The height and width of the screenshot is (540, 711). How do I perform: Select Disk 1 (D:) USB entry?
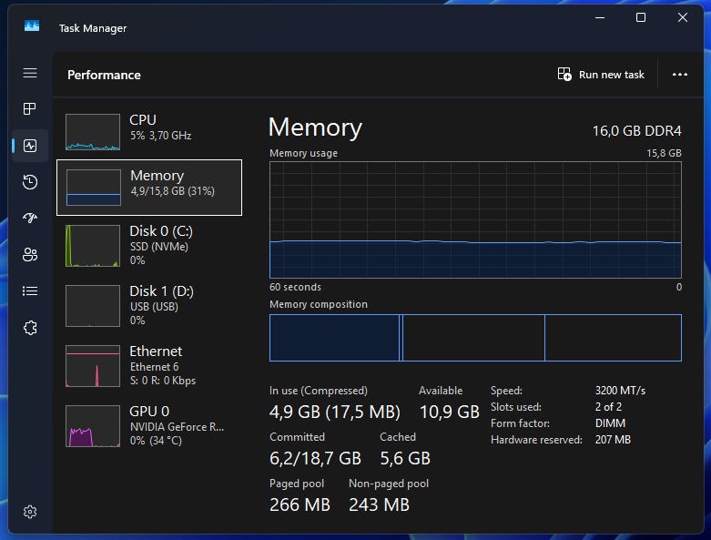tap(149, 306)
